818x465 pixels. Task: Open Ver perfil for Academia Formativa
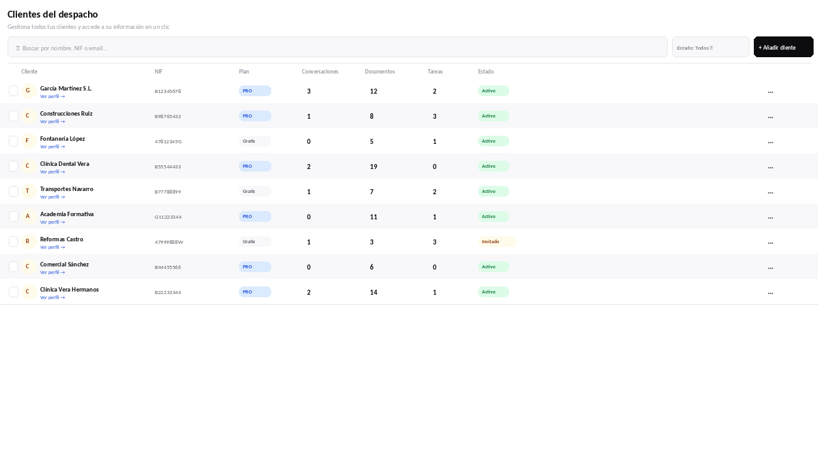[53, 222]
